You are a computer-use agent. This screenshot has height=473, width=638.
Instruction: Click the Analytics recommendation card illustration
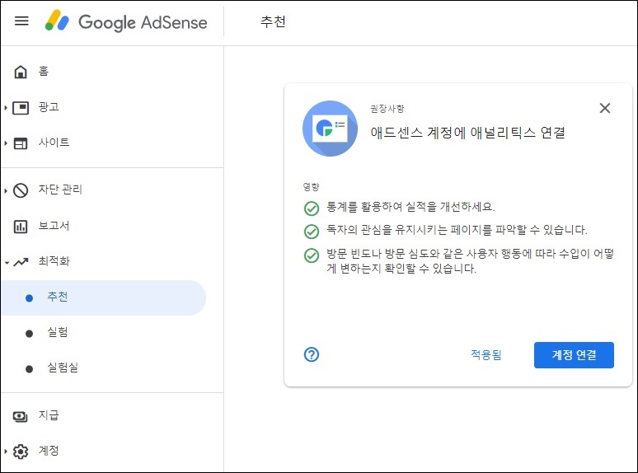(x=330, y=129)
